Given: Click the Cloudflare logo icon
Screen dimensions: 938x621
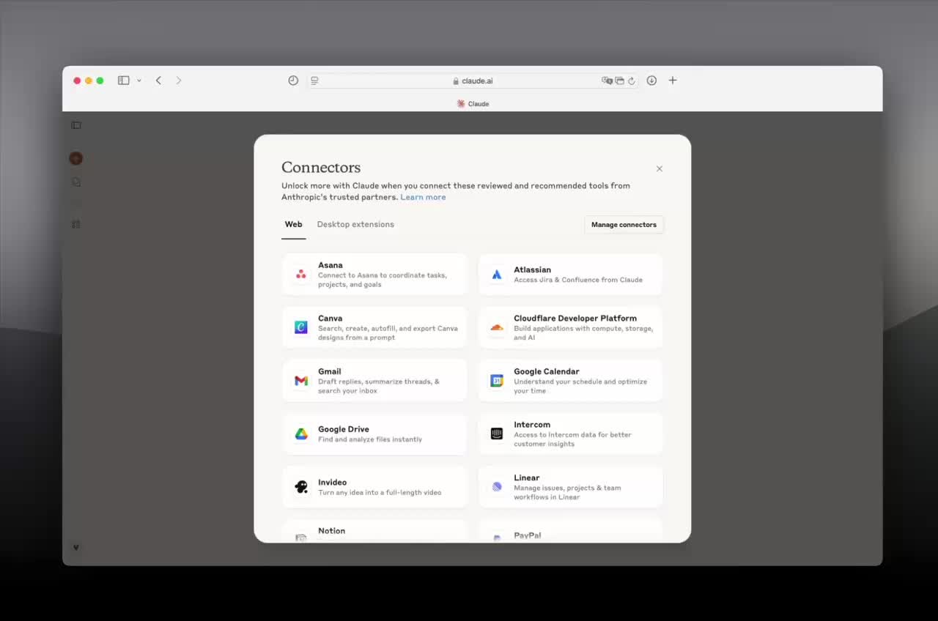Looking at the screenshot, I should (497, 327).
